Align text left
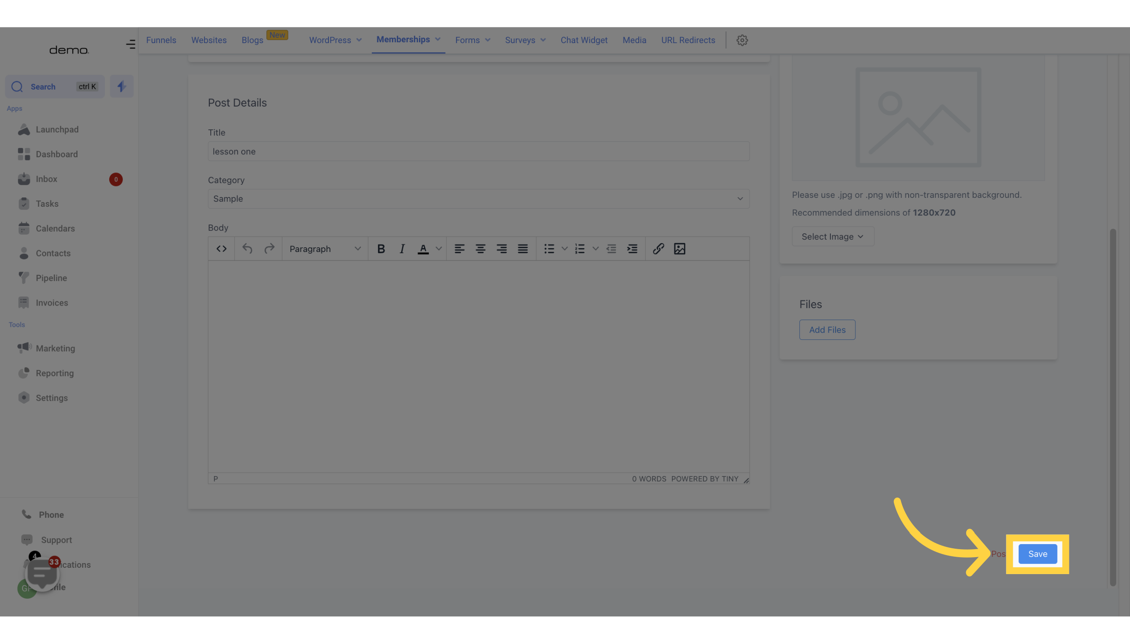The image size is (1130, 643). pos(459,249)
